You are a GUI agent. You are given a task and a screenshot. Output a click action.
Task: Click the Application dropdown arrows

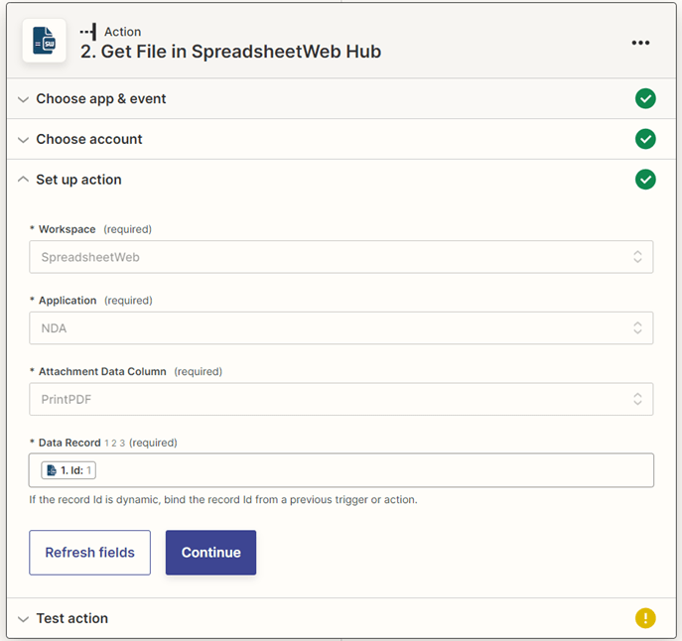tap(637, 327)
